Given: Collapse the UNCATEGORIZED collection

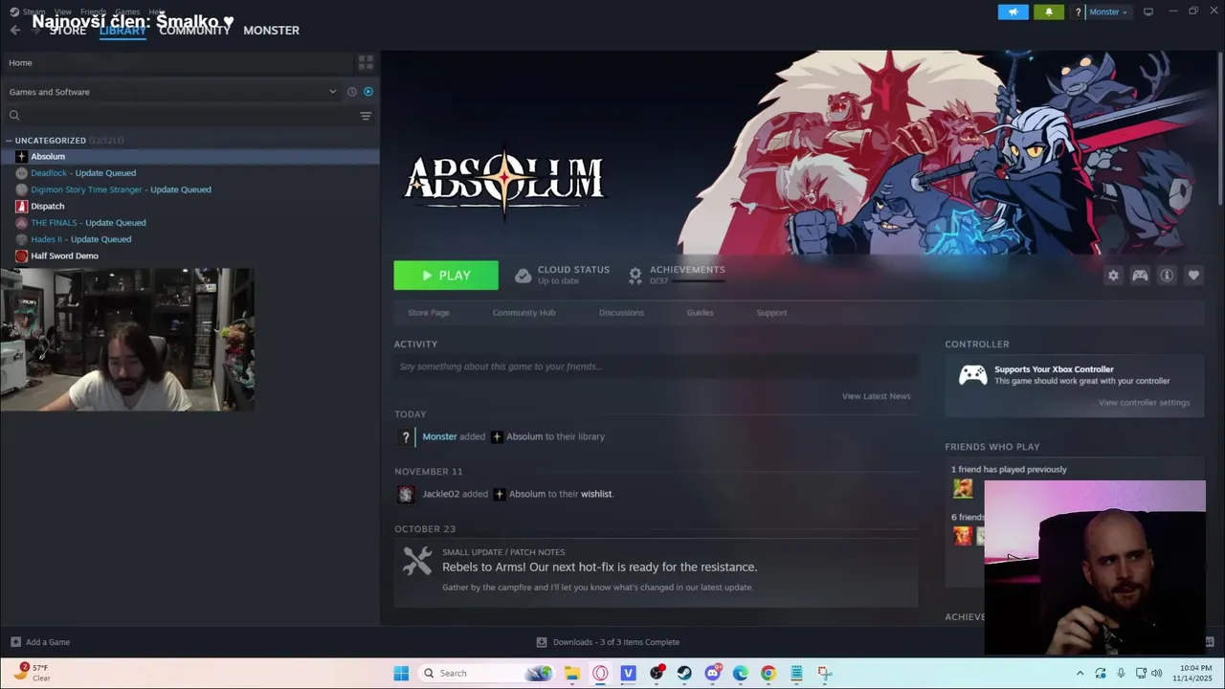Looking at the screenshot, I should pyautogui.click(x=50, y=141).
